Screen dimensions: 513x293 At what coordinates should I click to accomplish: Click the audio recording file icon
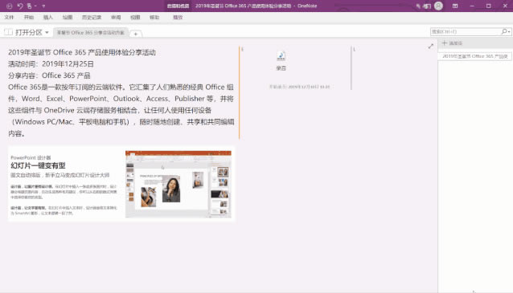point(281,56)
